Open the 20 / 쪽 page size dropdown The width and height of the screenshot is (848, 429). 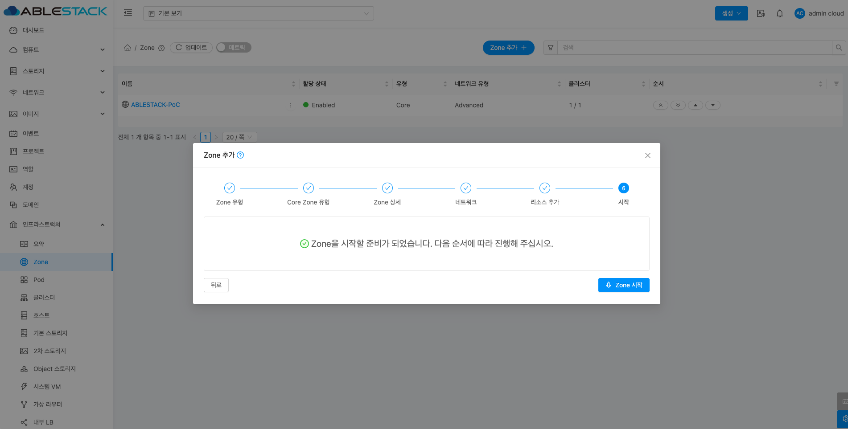pos(240,137)
